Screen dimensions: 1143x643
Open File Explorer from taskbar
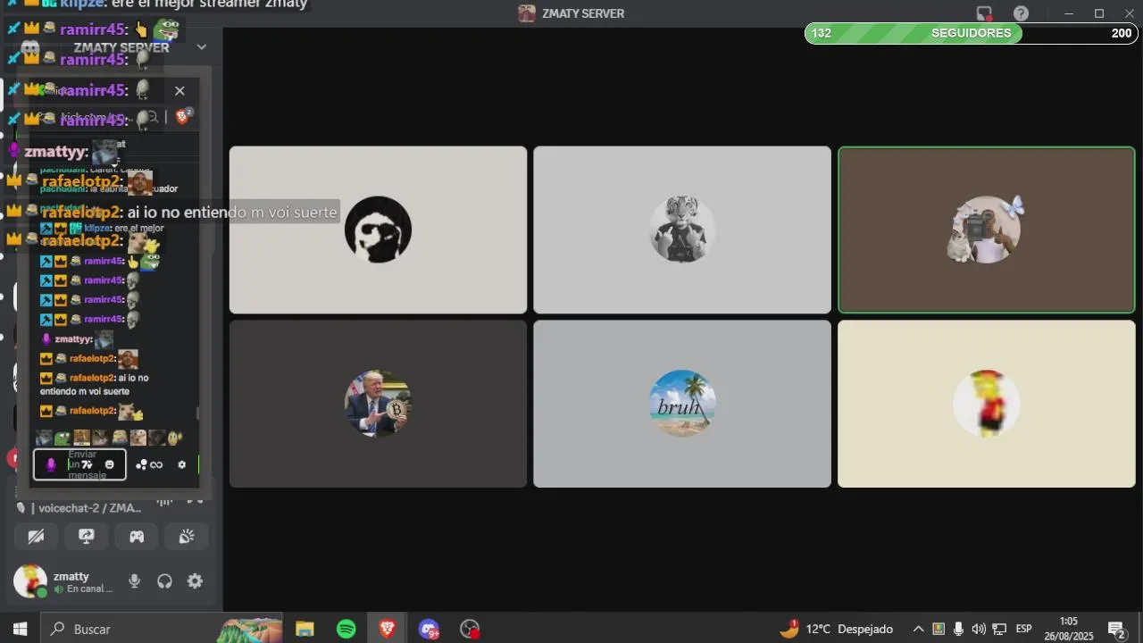coord(305,629)
